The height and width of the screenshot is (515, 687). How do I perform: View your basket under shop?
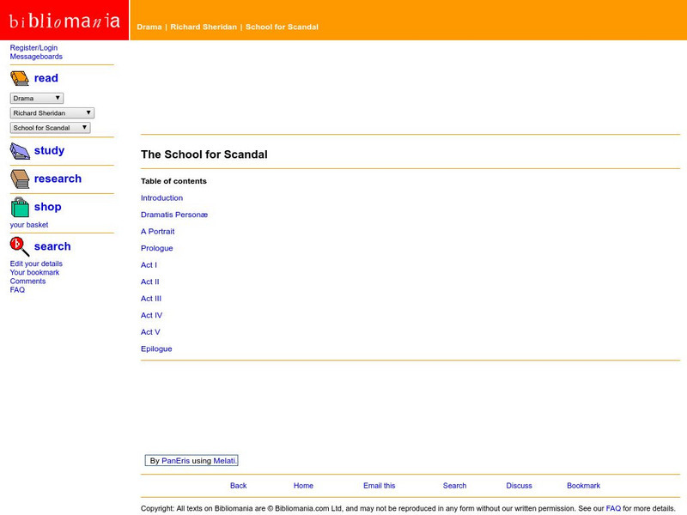pos(29,225)
